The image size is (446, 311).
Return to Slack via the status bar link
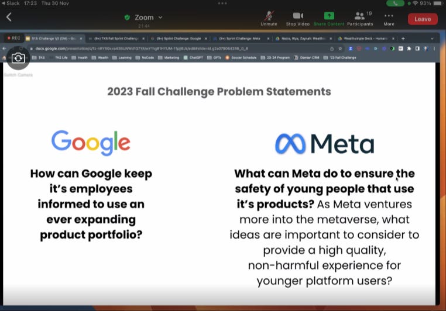11,3
